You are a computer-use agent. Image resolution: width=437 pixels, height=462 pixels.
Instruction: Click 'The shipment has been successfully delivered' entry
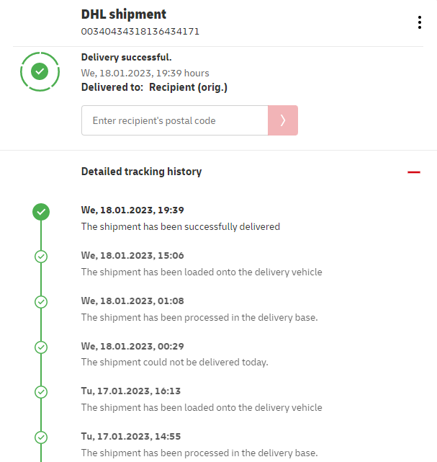[180, 226]
